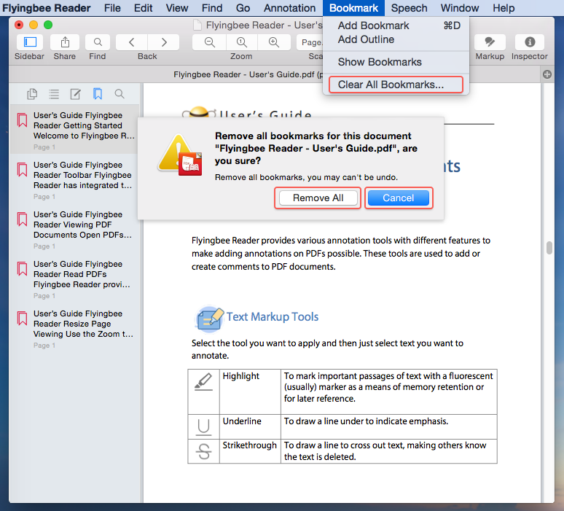Image resolution: width=564 pixels, height=511 pixels.
Task: Open the Help menu
Action: [504, 8]
